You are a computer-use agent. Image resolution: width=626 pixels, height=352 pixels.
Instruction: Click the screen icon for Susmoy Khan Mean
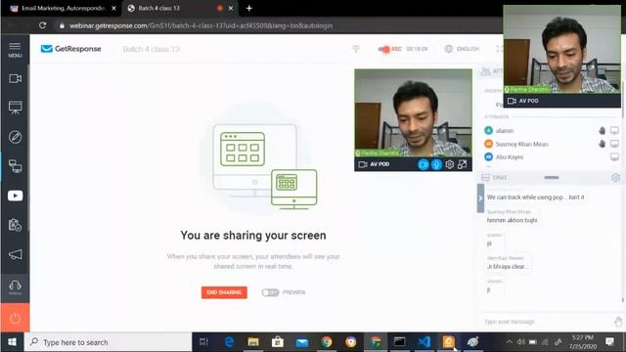coord(614,144)
